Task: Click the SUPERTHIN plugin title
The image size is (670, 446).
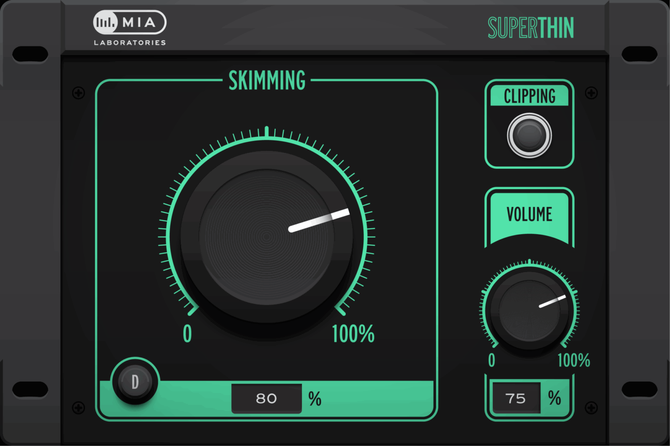Action: coord(530,28)
